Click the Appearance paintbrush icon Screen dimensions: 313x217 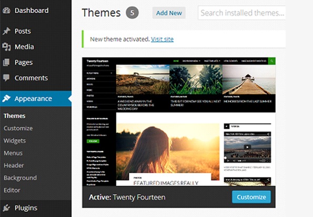tap(6, 98)
